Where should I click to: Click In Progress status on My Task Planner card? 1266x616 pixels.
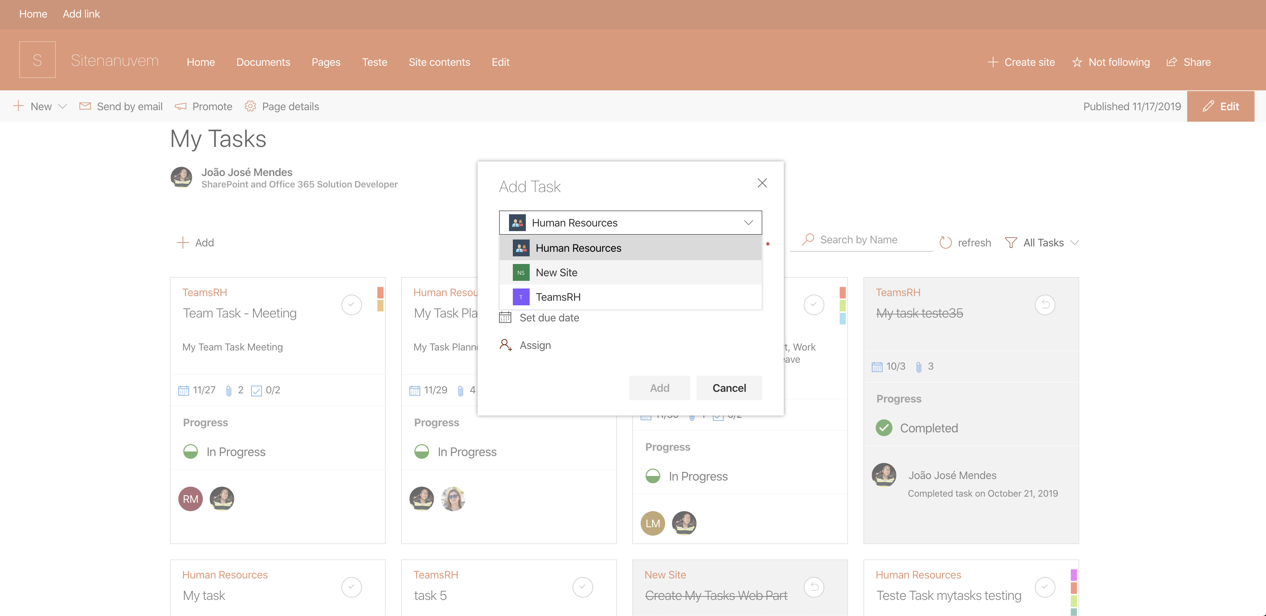pos(467,452)
